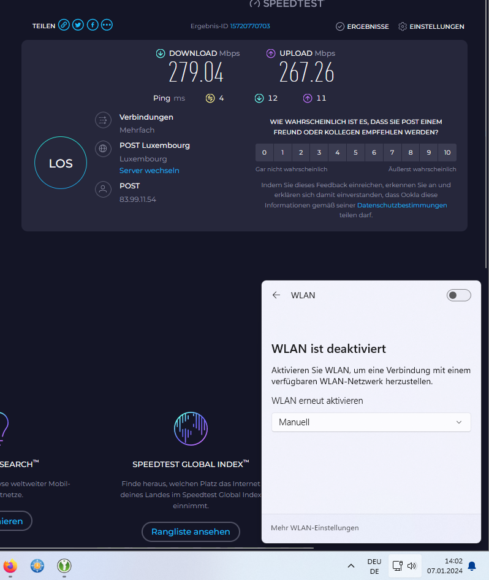Go back from the WLAN panel
The height and width of the screenshot is (580, 489).
[276, 295]
